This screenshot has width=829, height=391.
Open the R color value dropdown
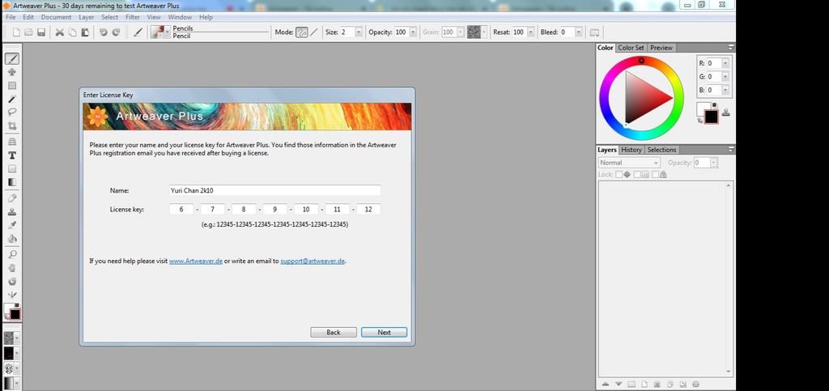click(x=725, y=63)
